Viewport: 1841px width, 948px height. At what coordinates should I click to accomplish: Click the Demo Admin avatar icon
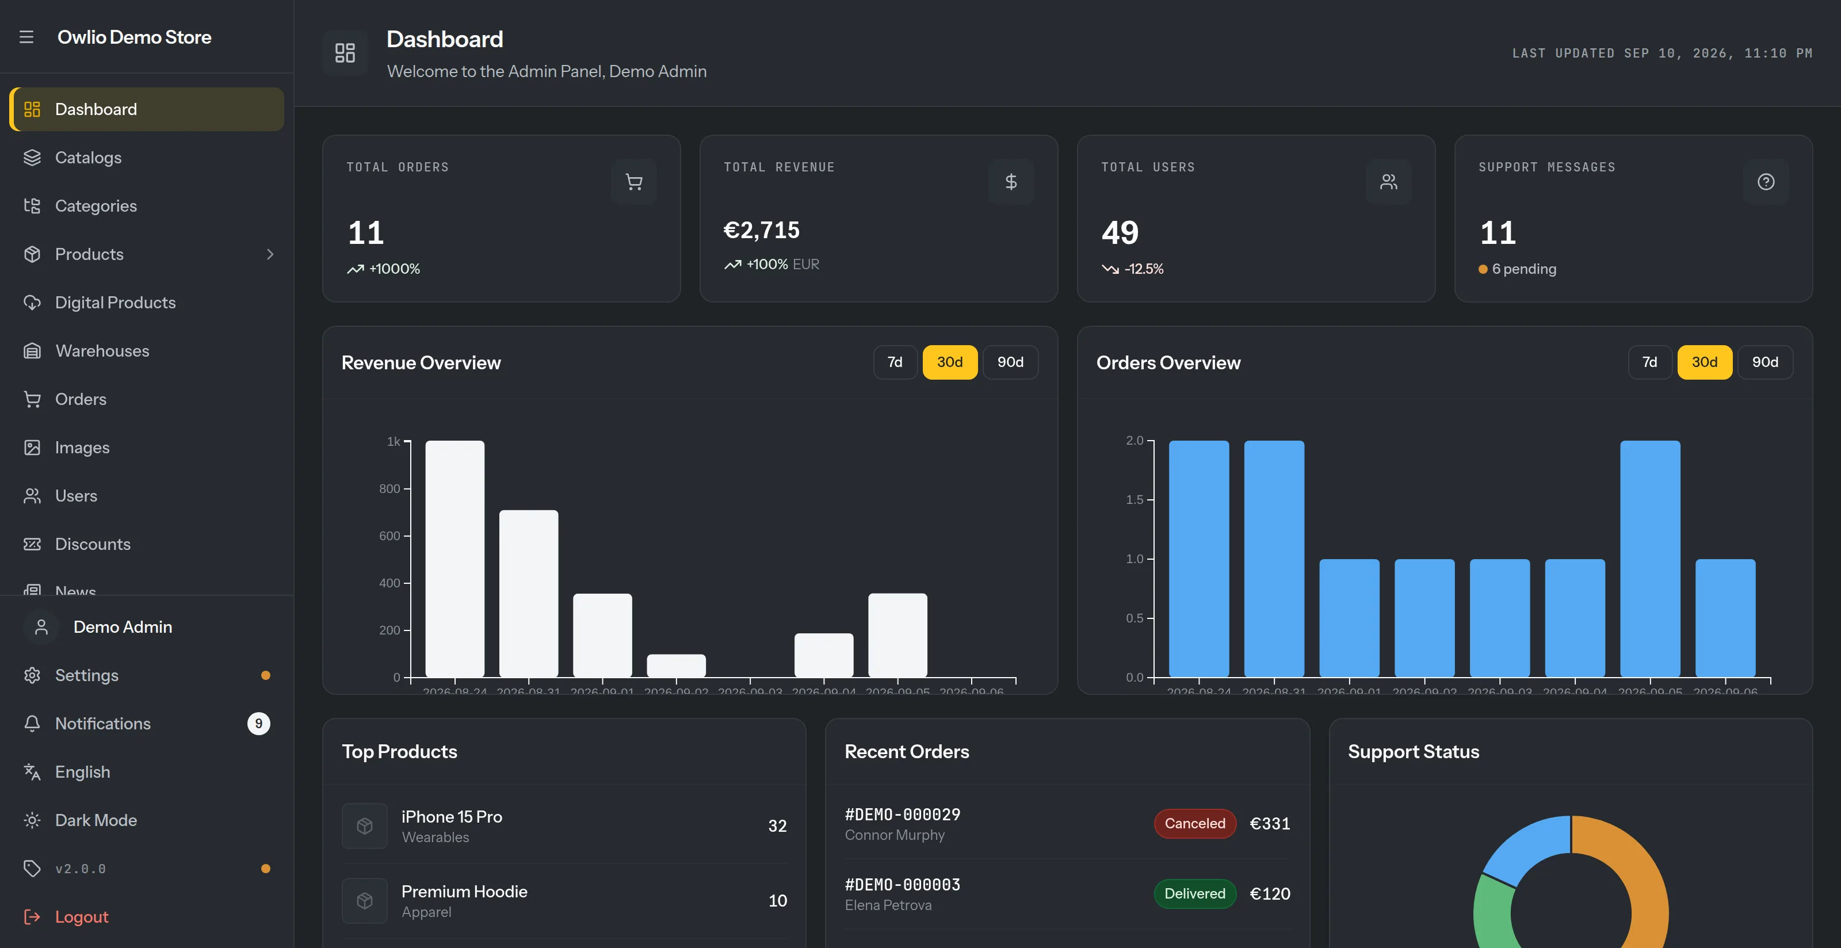(x=41, y=627)
